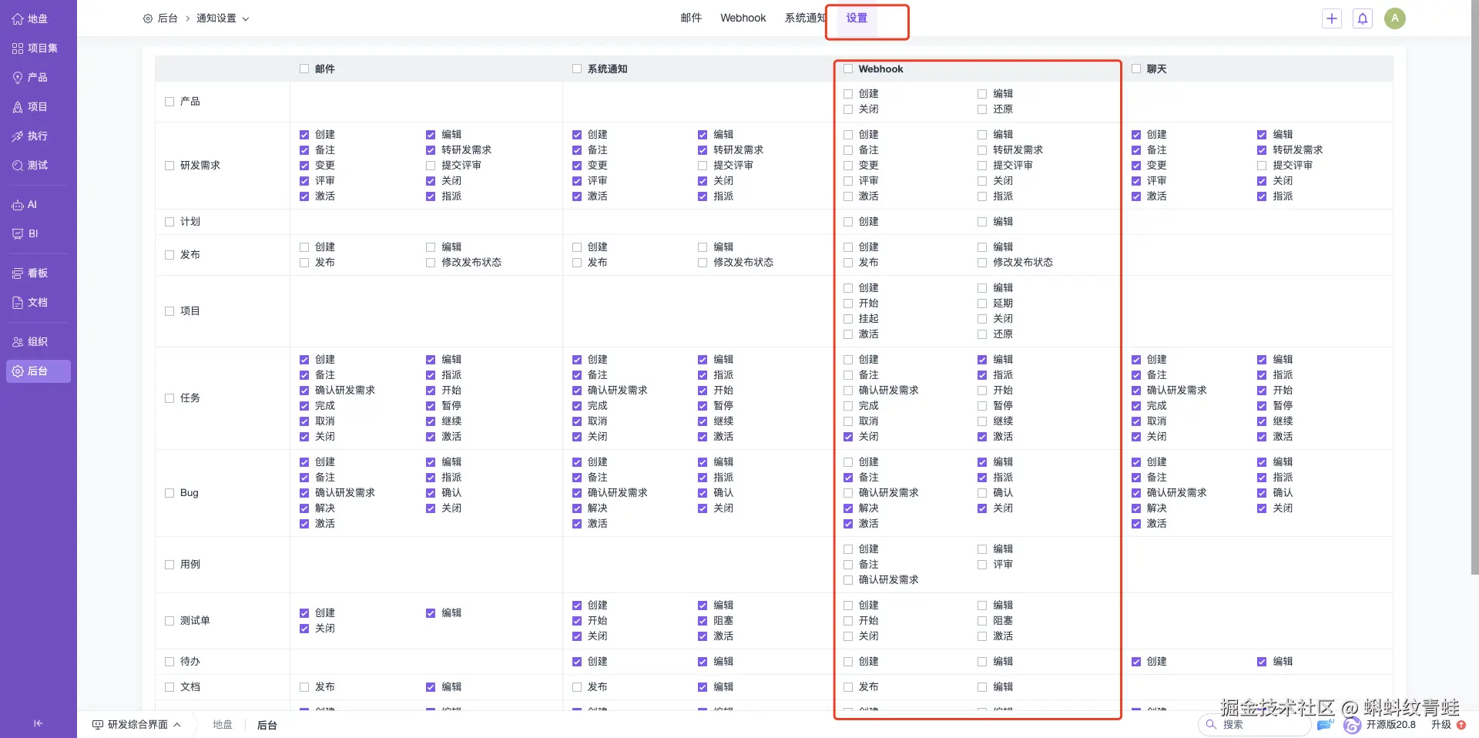Check the Webhook column header checkbox

pos(848,69)
